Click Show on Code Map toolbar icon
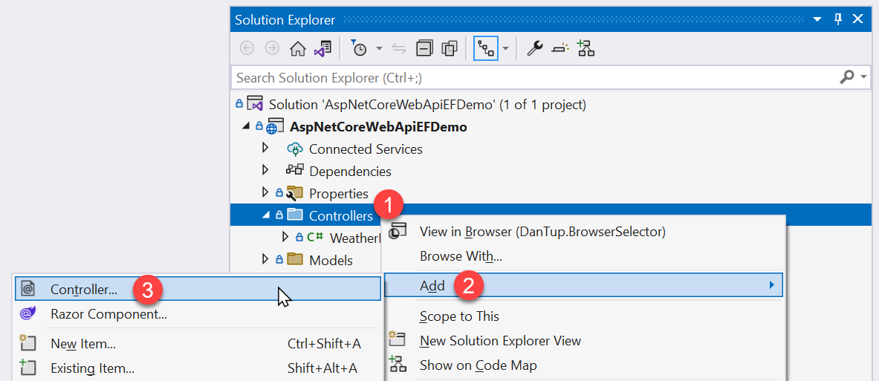Viewport: 879px width, 381px height. (586, 48)
